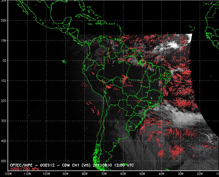Screen dimensions: 219x177
Task: Click the 70W longitude label
Action: (x=104, y=174)
